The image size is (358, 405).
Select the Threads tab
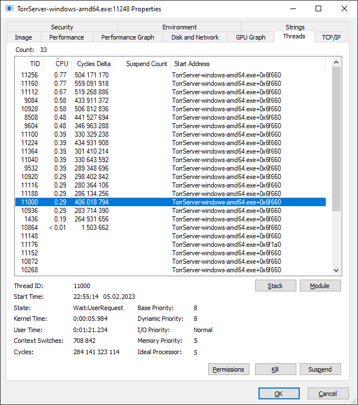pyautogui.click(x=294, y=36)
